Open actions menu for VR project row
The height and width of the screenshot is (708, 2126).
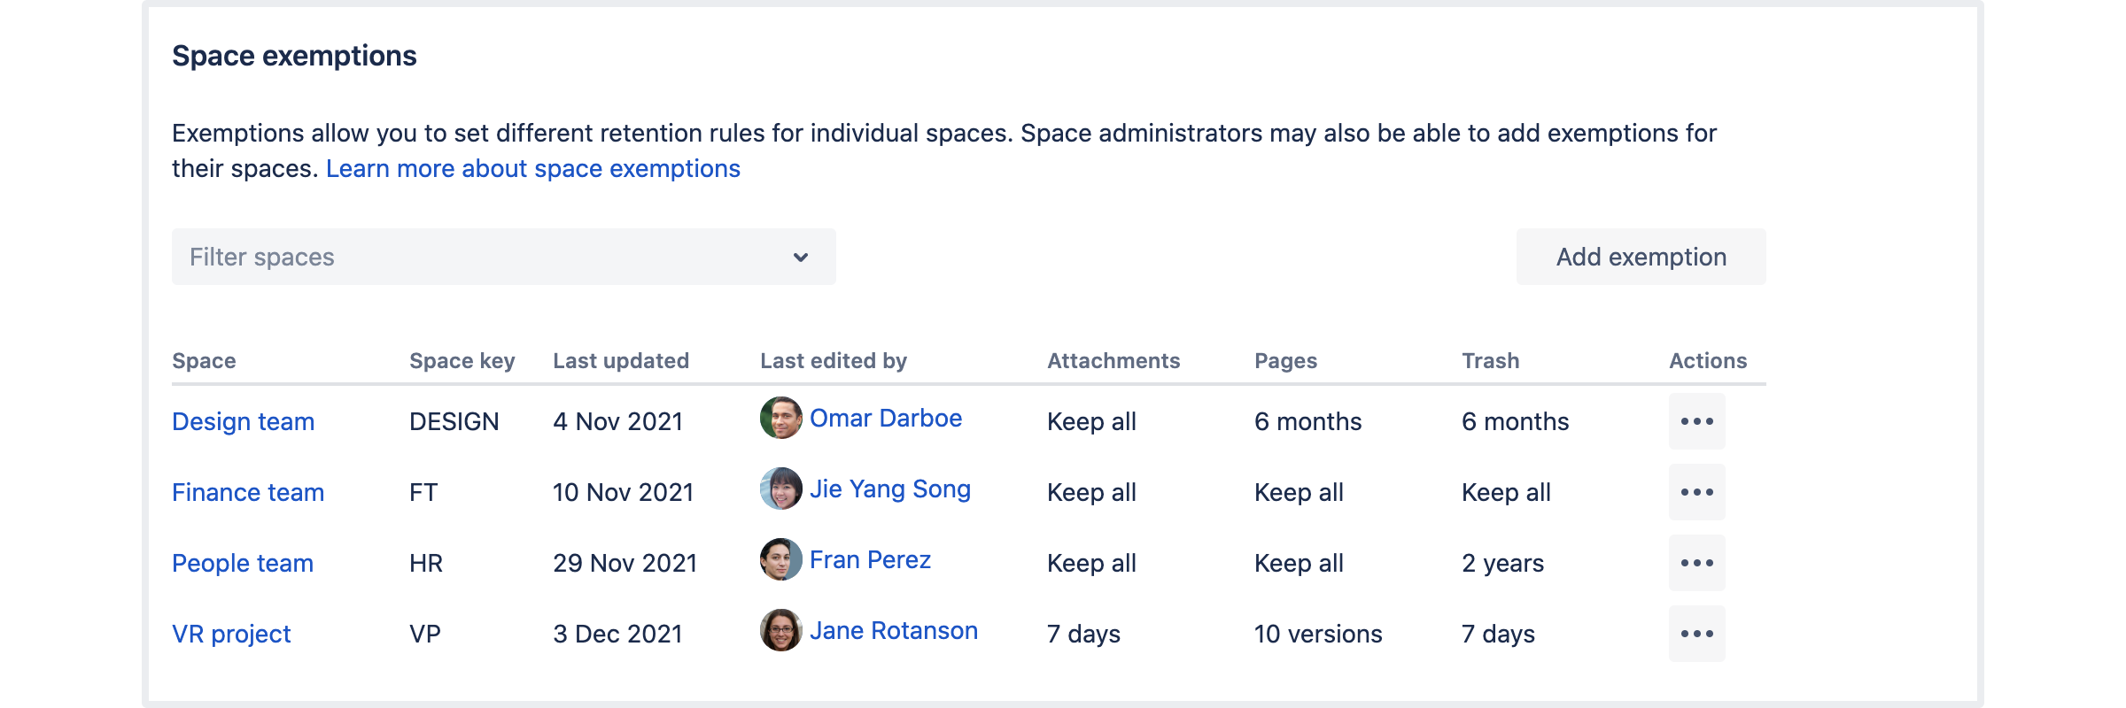(1696, 634)
